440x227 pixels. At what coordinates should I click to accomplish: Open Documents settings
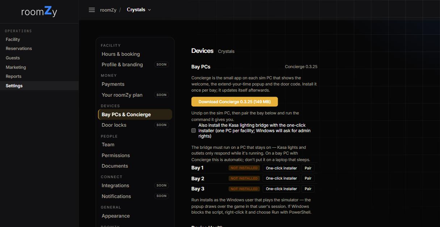click(x=135, y=166)
